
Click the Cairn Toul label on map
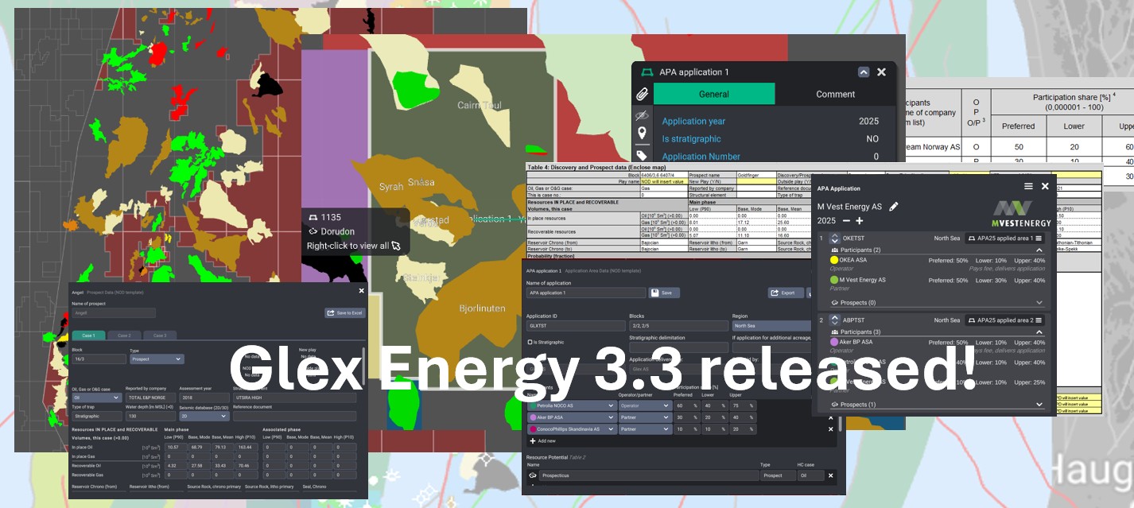tap(480, 105)
